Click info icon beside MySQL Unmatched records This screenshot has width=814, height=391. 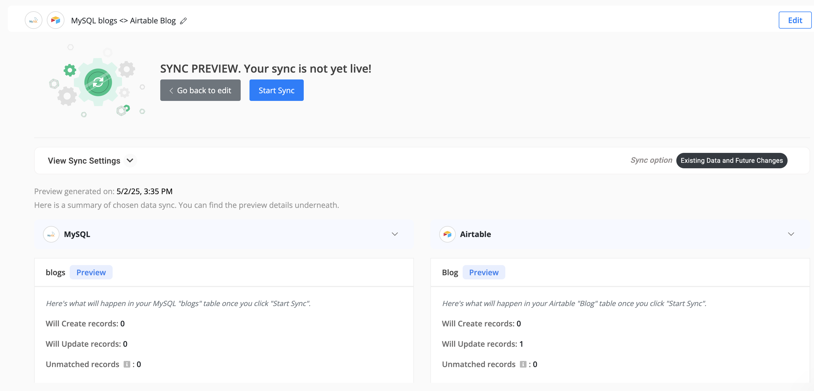[x=127, y=365]
